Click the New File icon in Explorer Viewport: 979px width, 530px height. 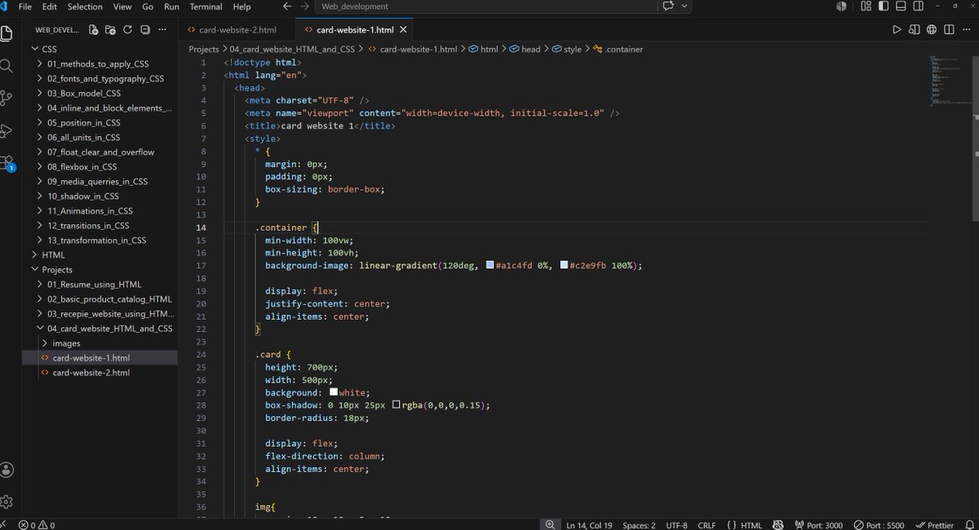(x=93, y=30)
